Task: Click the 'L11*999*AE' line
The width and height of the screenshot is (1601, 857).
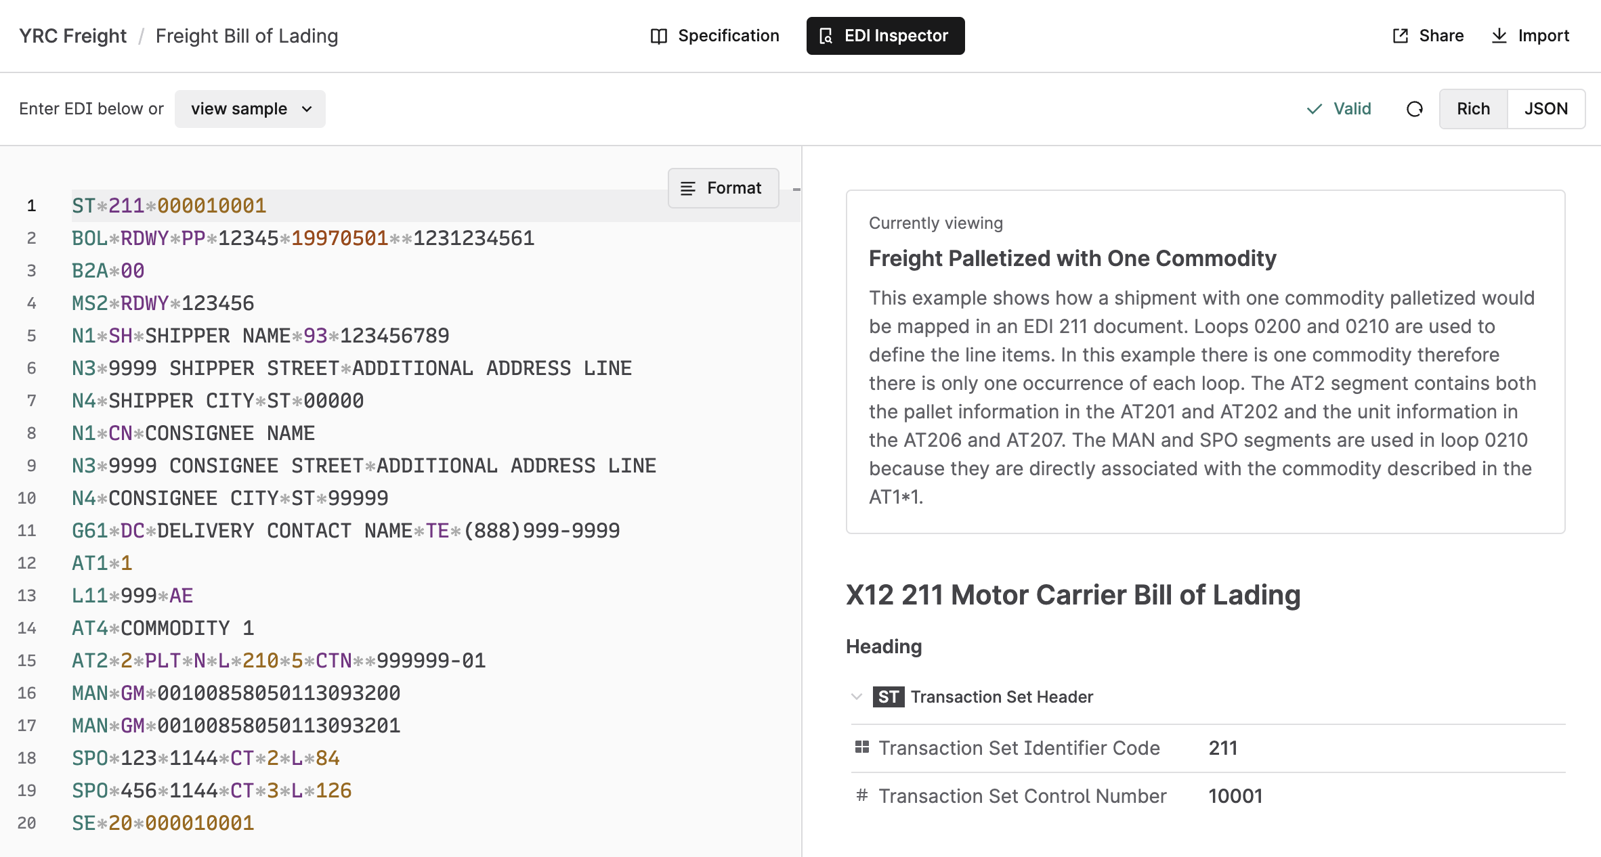Action: click(133, 596)
